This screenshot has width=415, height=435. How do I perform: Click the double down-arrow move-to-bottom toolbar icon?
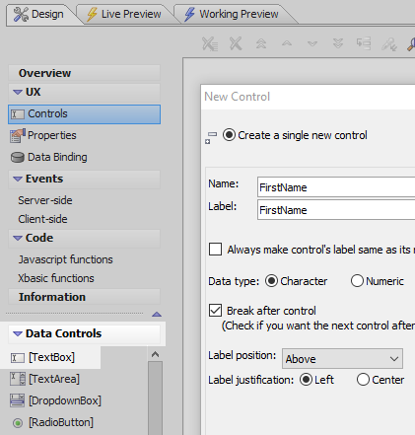pyautogui.click(x=338, y=43)
